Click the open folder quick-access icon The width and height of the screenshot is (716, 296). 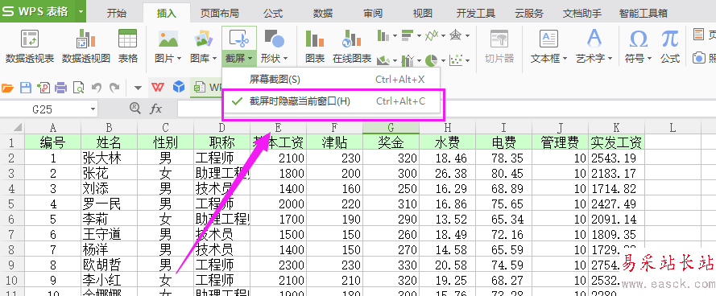click(x=8, y=87)
